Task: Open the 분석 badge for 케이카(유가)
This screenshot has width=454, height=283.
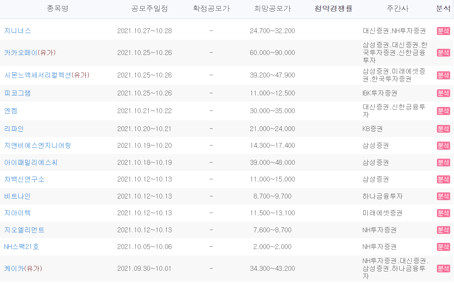Action: (x=443, y=269)
